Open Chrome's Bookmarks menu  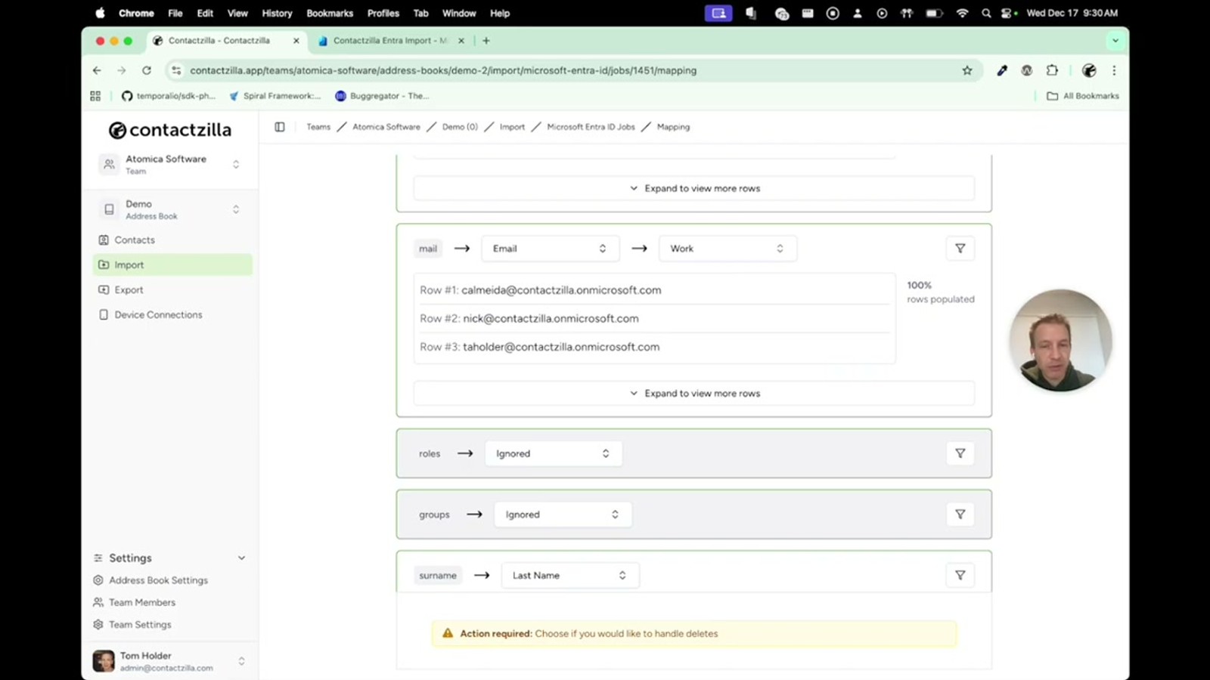click(330, 13)
